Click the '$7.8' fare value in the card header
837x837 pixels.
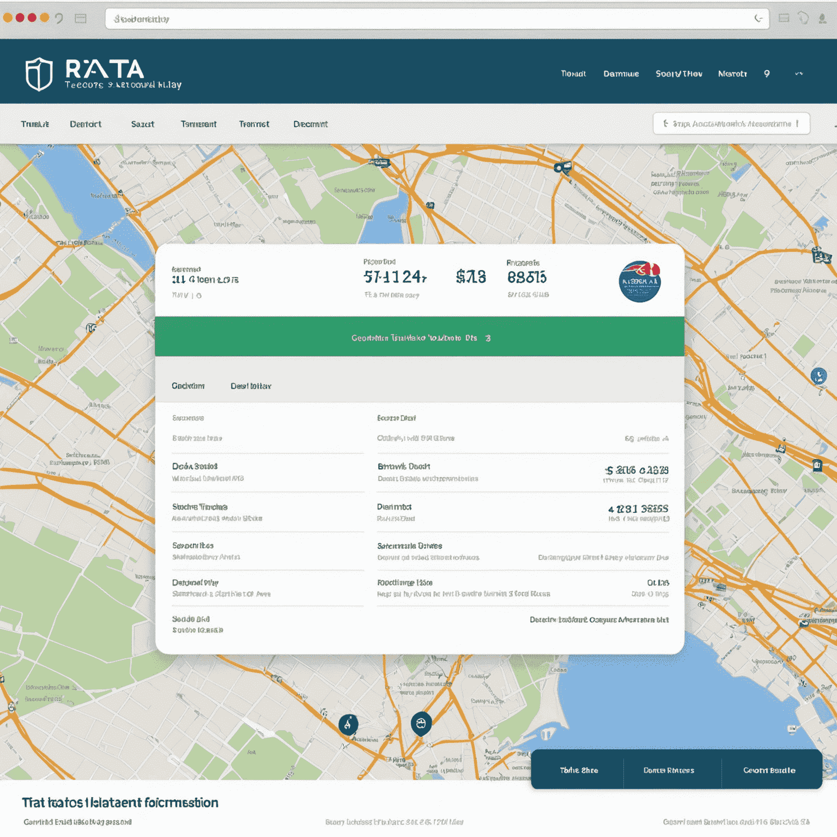[471, 277]
